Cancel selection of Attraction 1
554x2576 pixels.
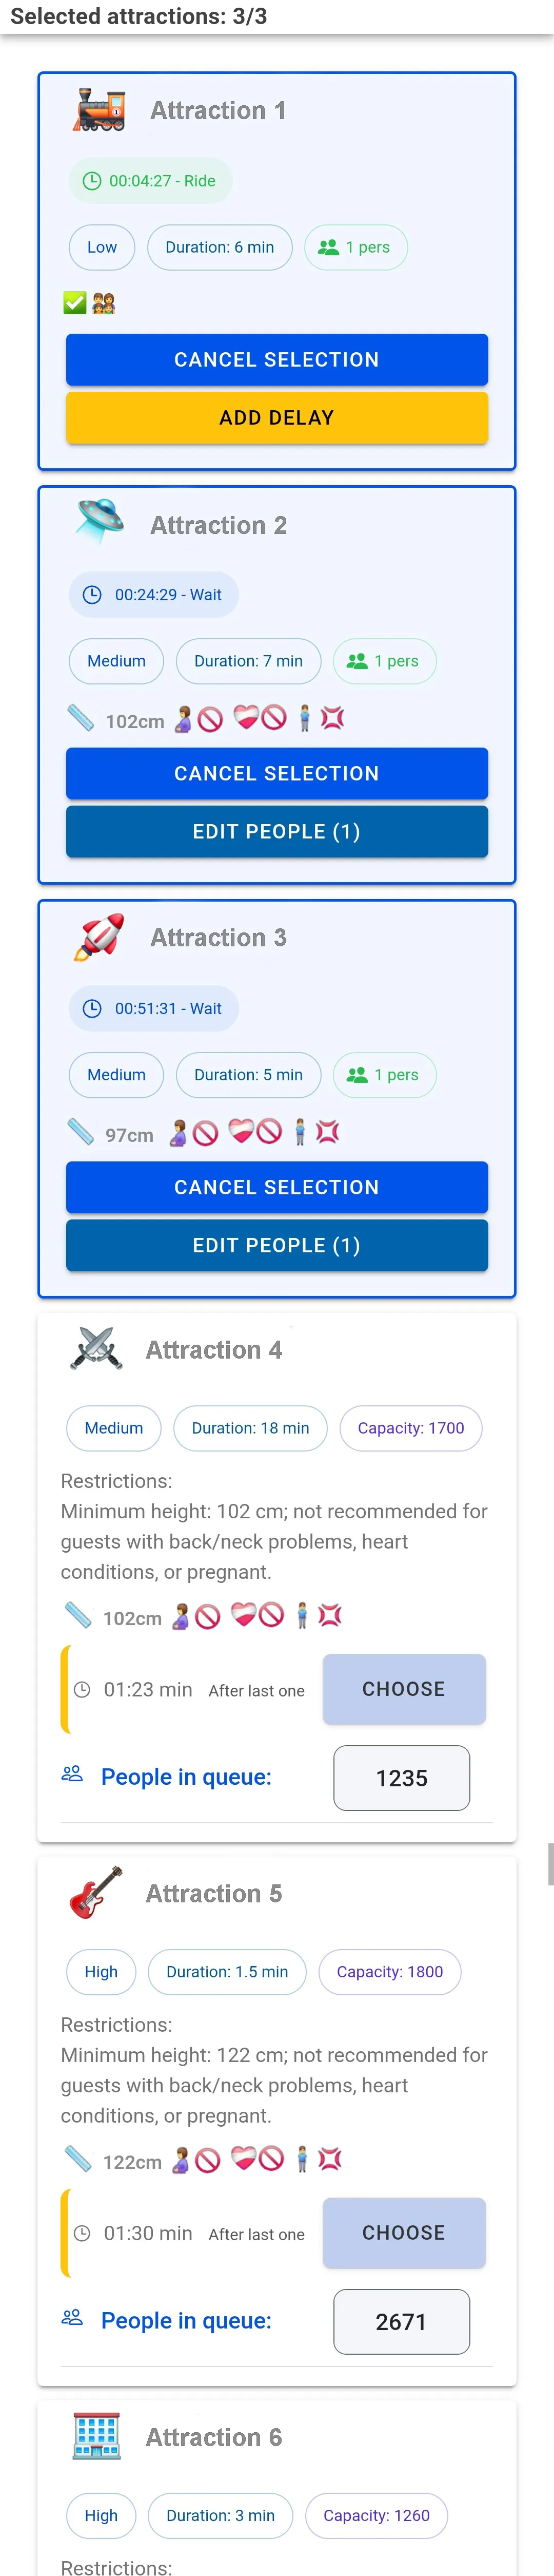click(276, 359)
